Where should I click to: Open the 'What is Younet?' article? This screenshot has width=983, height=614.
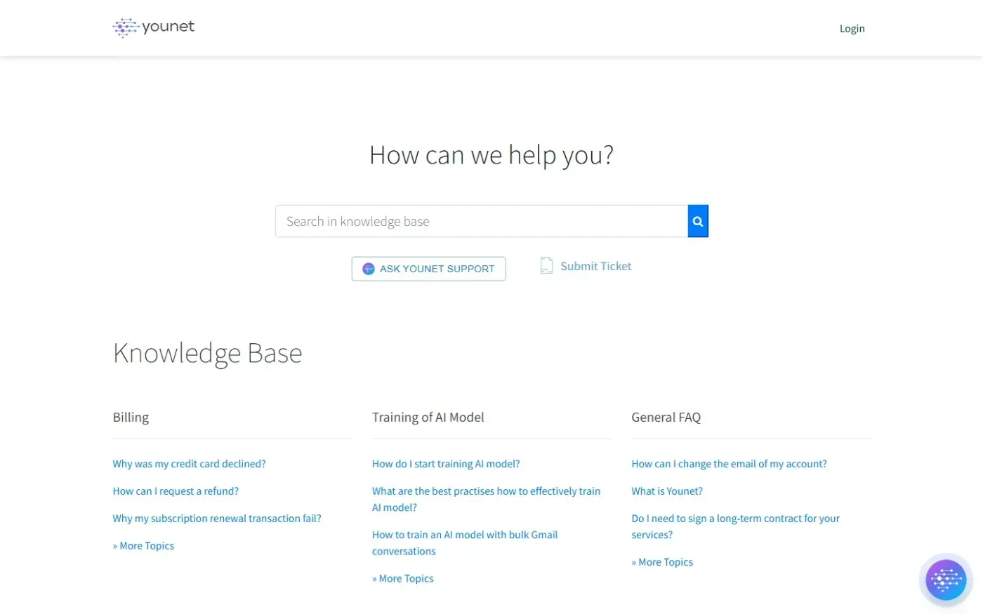667,491
